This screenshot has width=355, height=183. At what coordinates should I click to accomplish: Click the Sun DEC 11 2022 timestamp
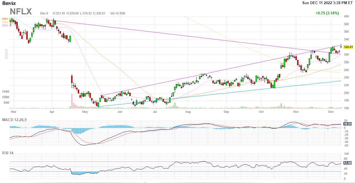[x=328, y=3]
